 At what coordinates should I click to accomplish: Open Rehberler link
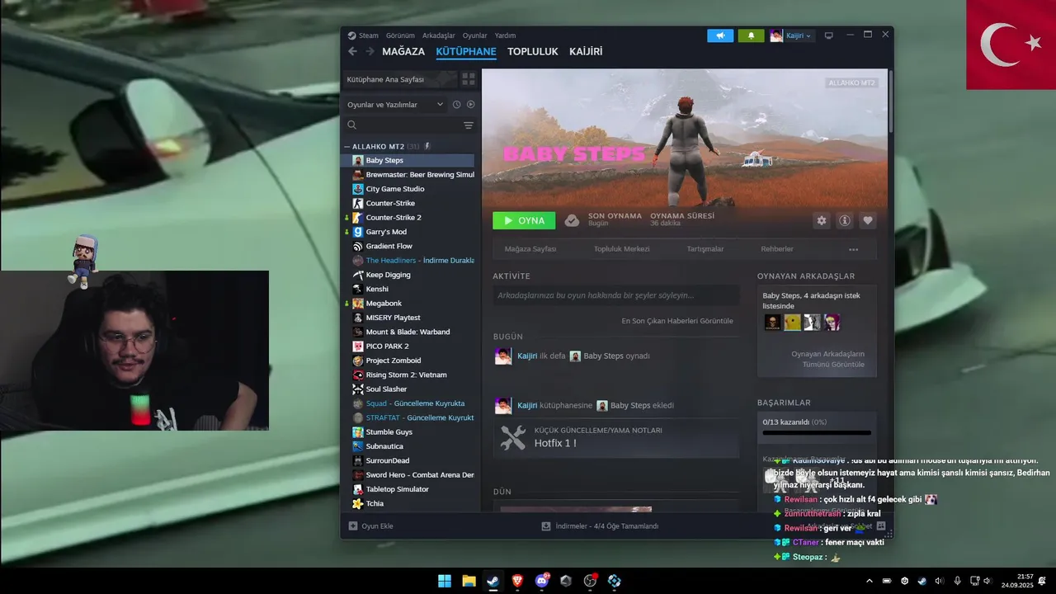[777, 249]
